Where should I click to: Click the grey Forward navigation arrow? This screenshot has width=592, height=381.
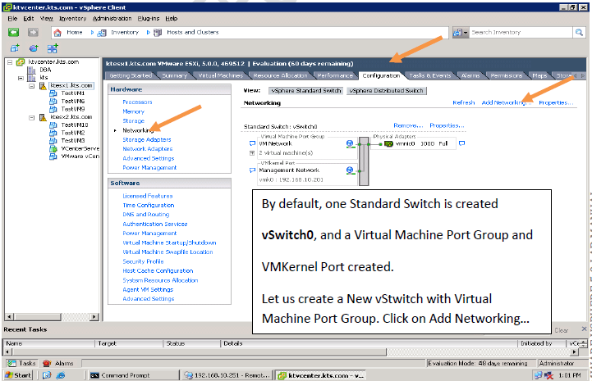(x=33, y=33)
